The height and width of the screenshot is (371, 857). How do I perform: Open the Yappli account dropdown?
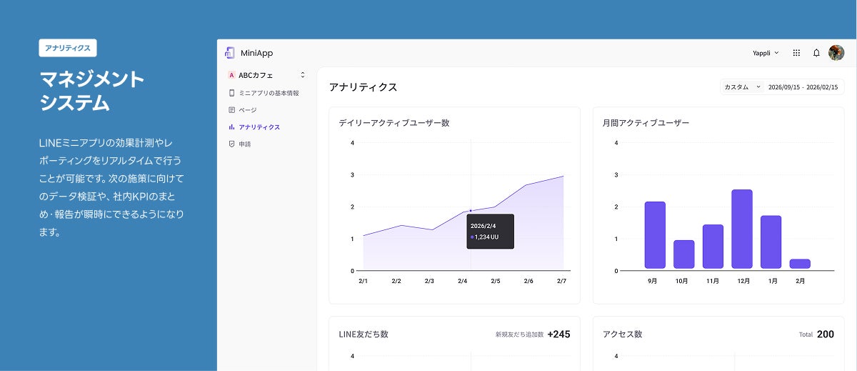766,53
